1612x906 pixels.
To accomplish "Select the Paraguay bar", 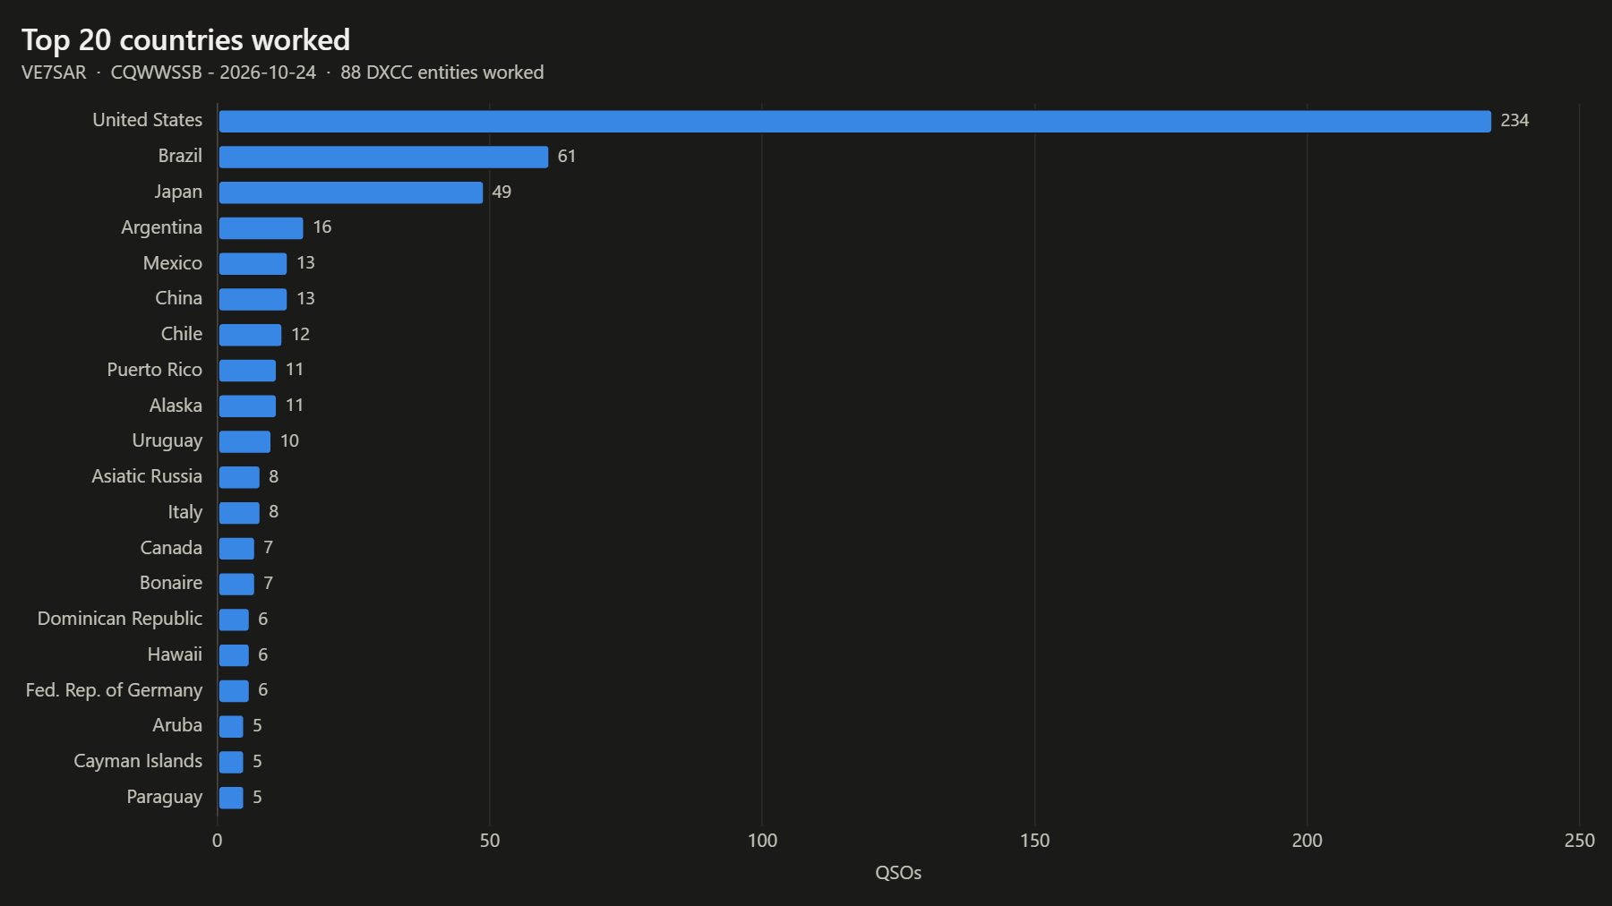I will point(231,798).
